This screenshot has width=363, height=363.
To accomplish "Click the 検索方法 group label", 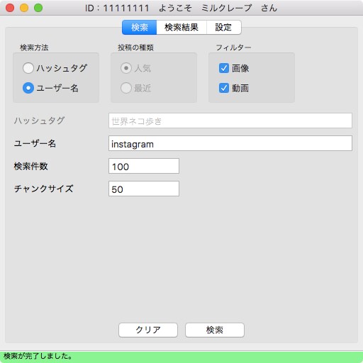I will tap(34, 48).
